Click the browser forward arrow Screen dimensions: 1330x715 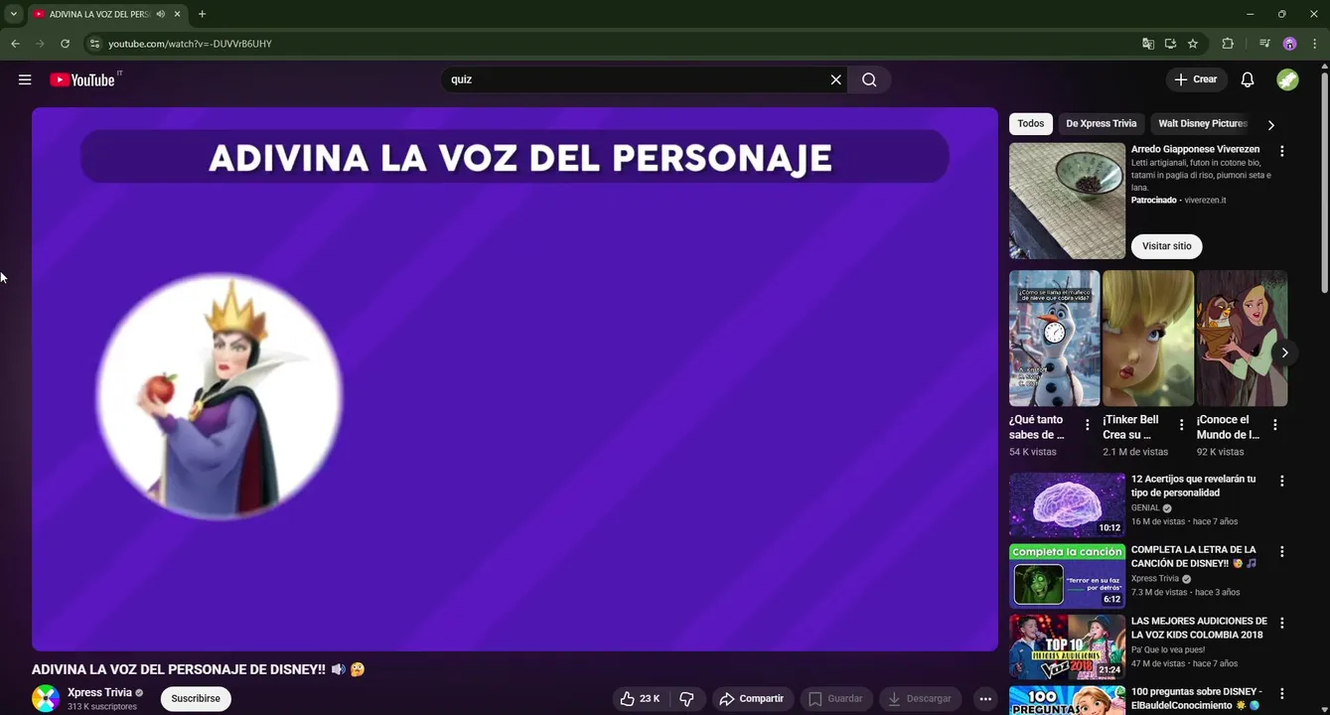click(40, 44)
